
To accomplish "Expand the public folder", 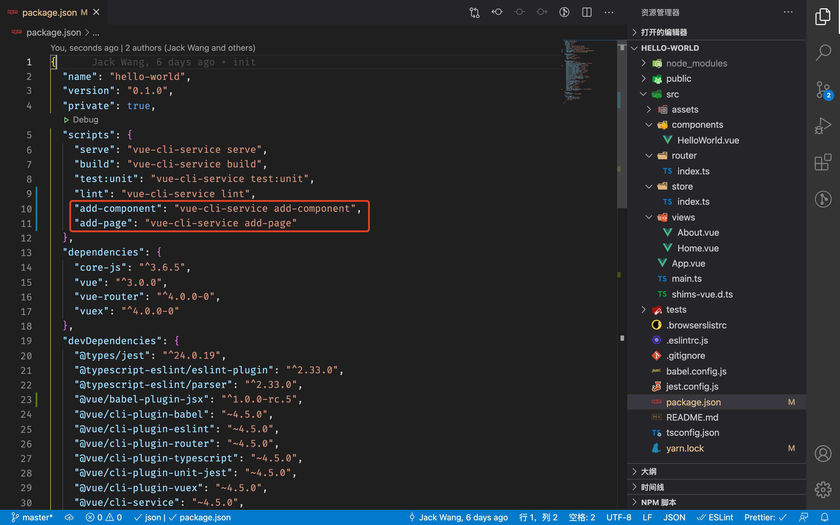I will point(716,78).
